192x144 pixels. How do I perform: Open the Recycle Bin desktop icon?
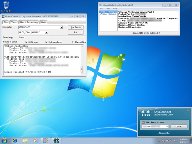coord(6,7)
